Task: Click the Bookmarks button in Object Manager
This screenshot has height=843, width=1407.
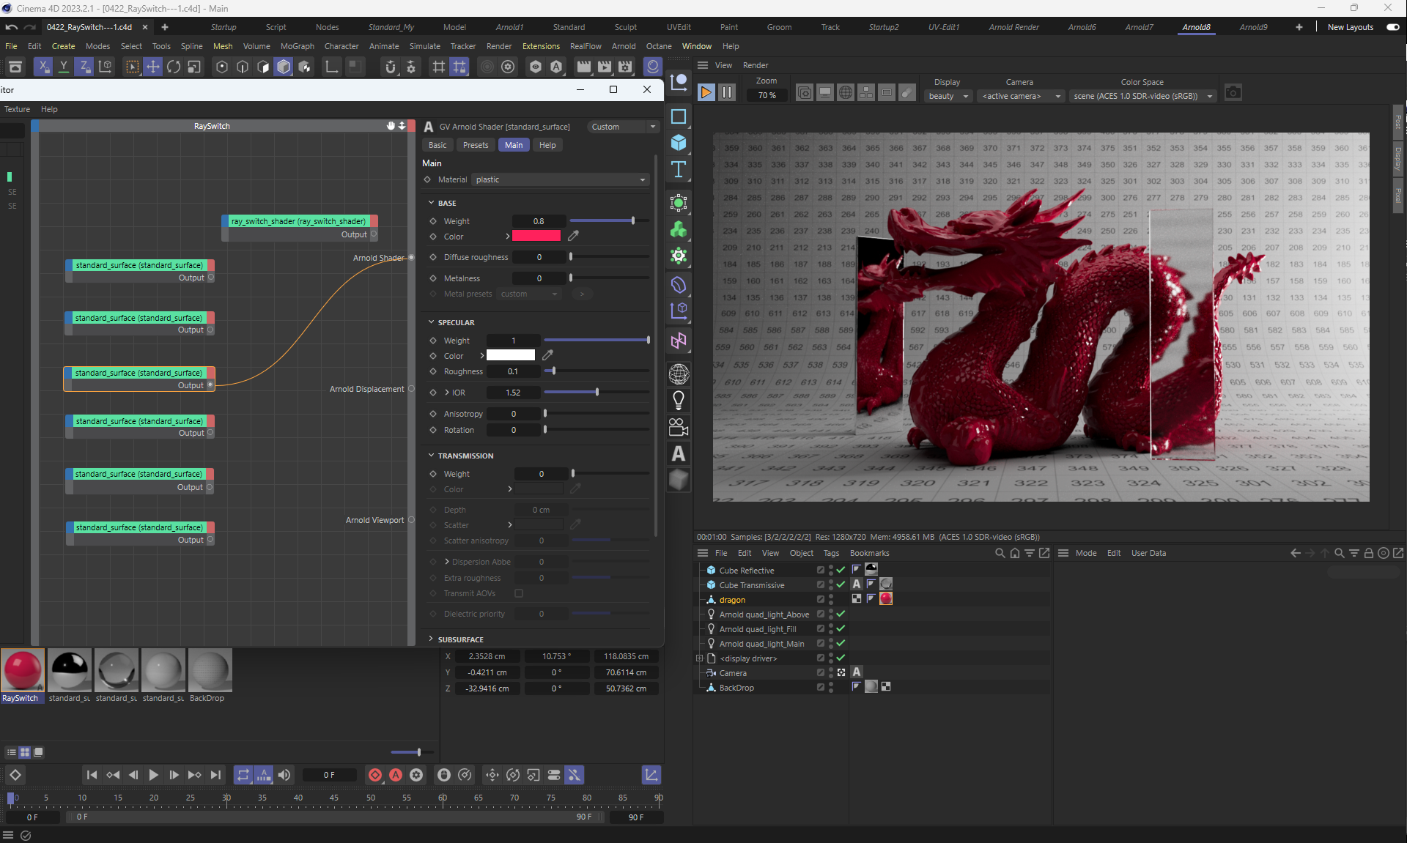Action: pyautogui.click(x=869, y=553)
